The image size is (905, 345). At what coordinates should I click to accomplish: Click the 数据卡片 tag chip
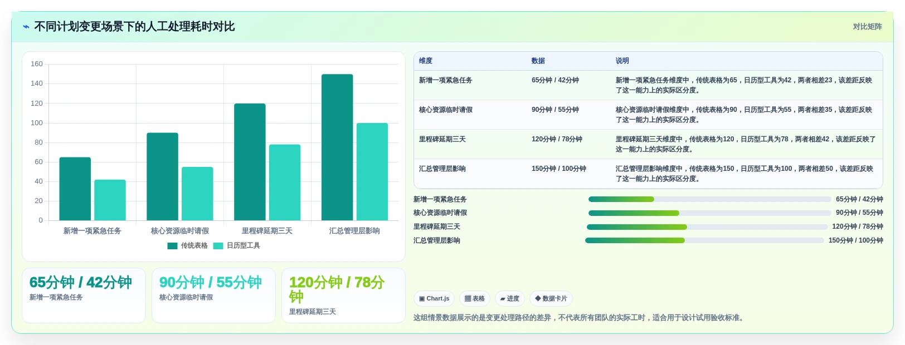pos(551,299)
